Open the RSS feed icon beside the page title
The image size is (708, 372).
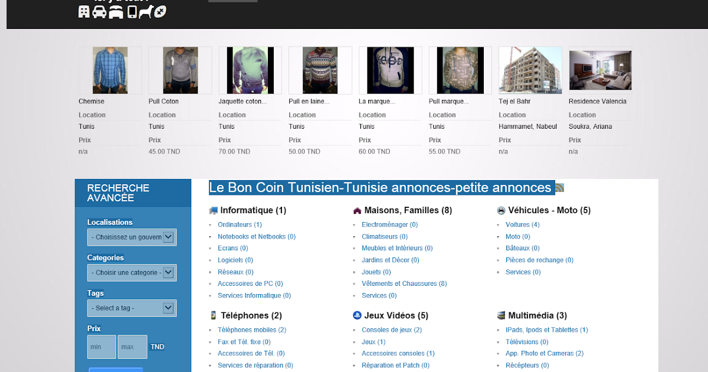pos(559,188)
